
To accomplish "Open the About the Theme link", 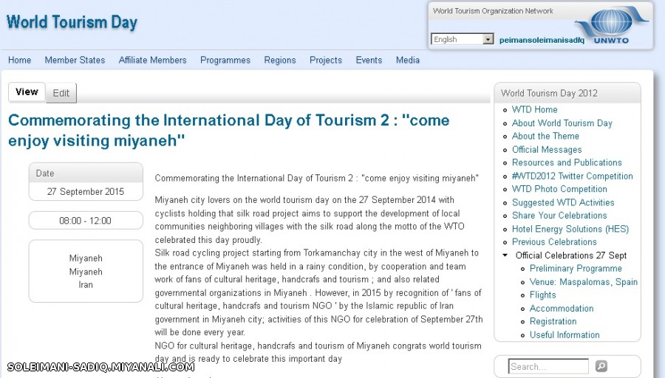I will tap(545, 136).
